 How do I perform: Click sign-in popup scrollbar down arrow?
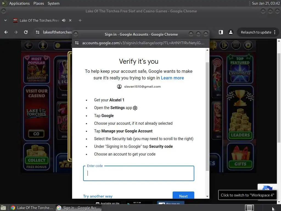pyautogui.click(x=207, y=196)
